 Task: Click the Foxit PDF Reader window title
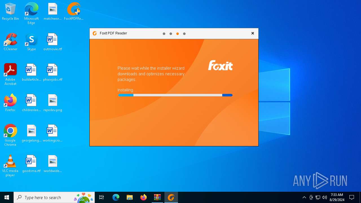point(113,33)
